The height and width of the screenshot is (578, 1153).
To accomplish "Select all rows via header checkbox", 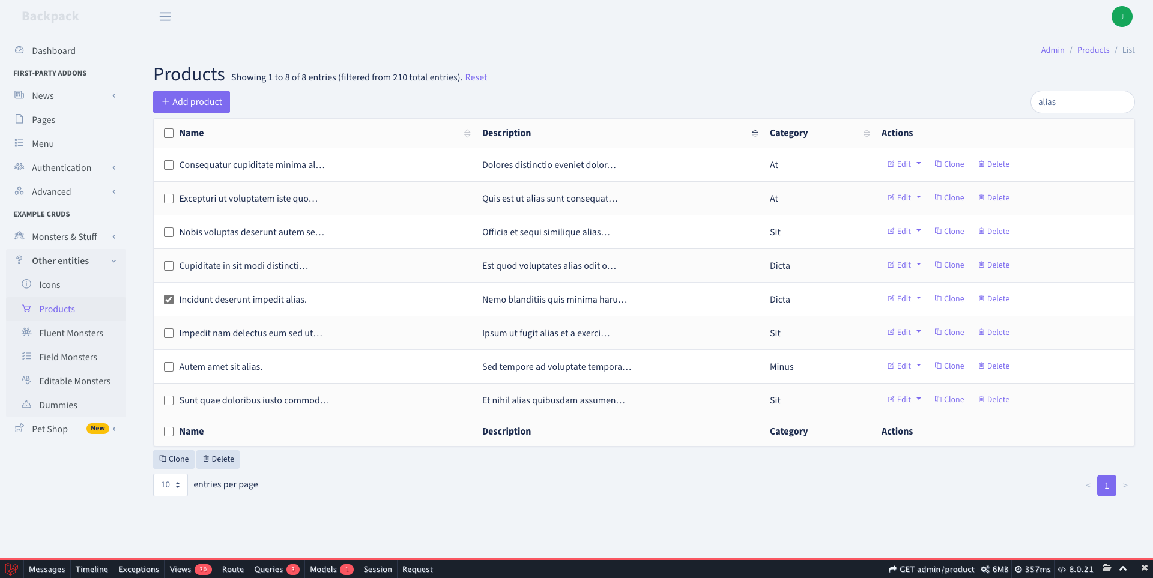I will (x=169, y=133).
